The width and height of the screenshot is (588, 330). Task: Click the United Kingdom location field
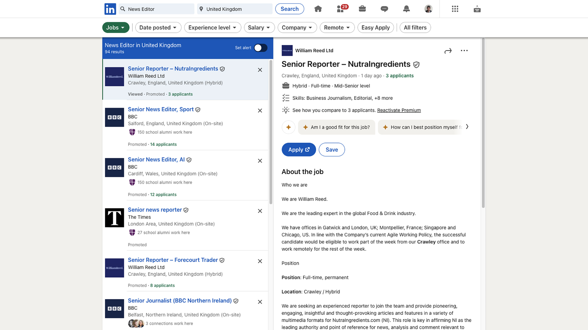[235, 9]
